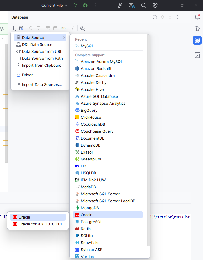The height and width of the screenshot is (260, 203).
Task: Open the Oracle row's three-dot options
Action: tap(138, 215)
